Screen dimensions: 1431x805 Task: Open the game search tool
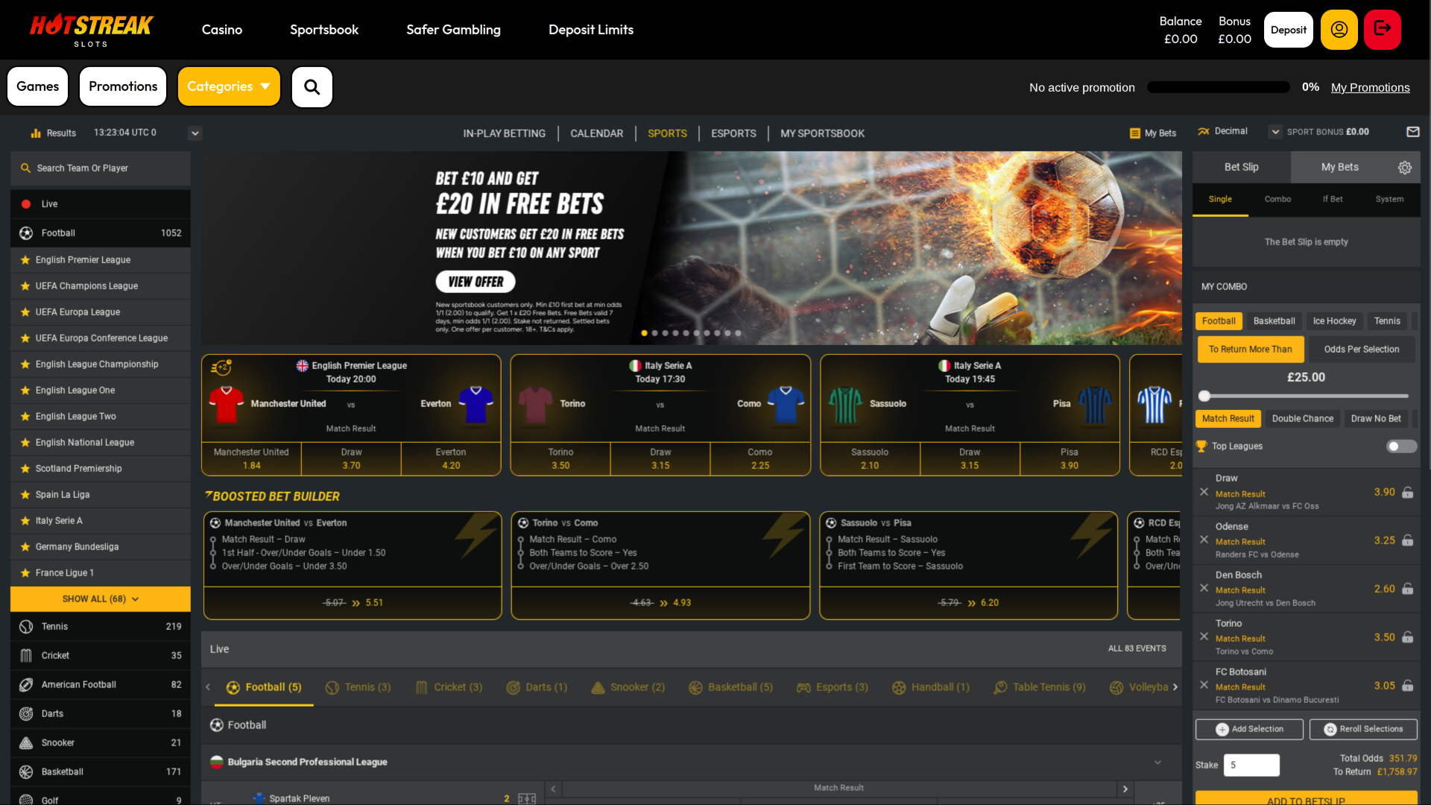click(312, 86)
